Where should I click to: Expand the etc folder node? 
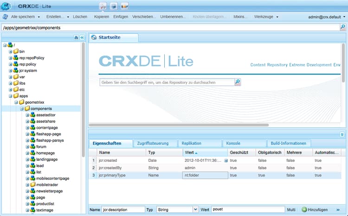10,89
